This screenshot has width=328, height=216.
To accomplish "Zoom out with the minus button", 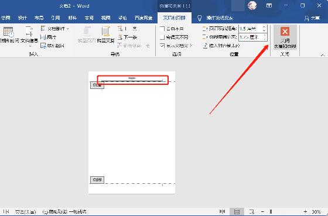I will (262, 211).
